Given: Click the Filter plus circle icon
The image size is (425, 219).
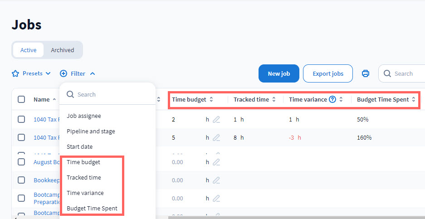Looking at the screenshot, I should 64,73.
